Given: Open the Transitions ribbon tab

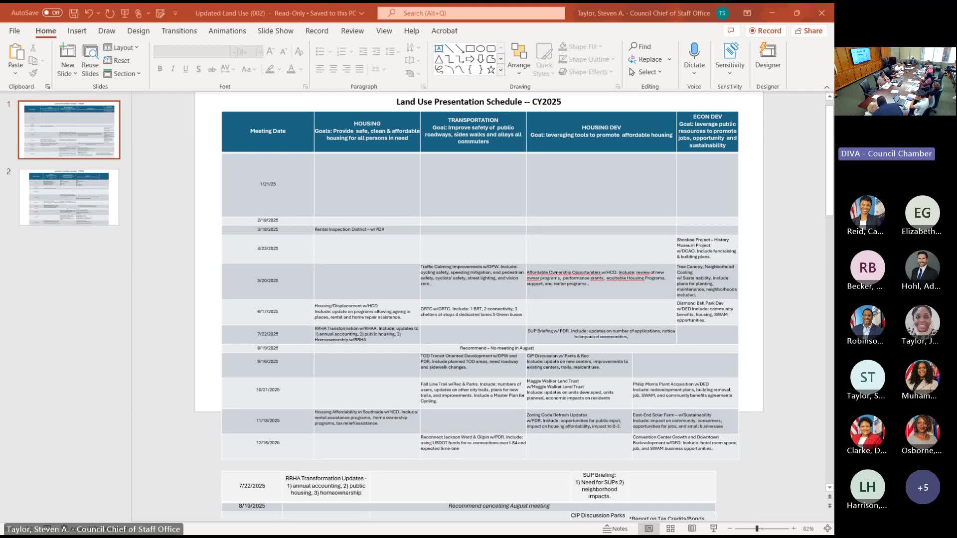Looking at the screenshot, I should 179,31.
